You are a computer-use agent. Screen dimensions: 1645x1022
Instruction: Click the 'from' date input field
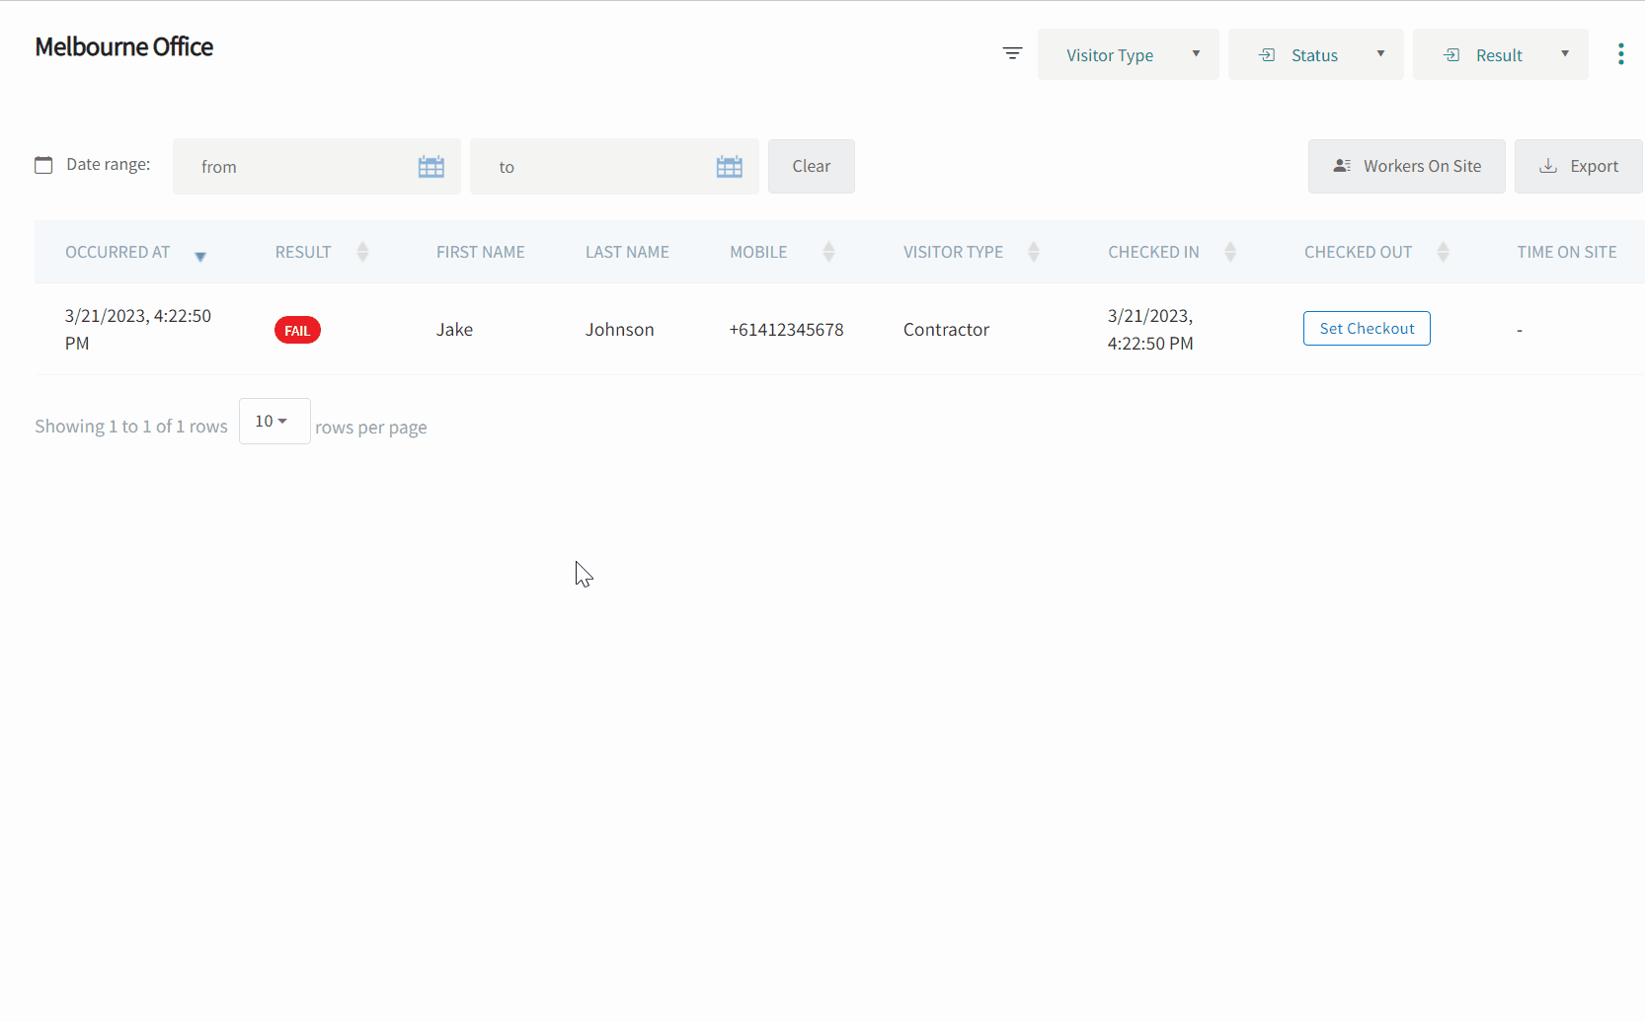tap(296, 167)
